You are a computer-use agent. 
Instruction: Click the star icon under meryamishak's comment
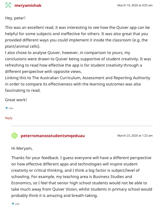(7, 108)
